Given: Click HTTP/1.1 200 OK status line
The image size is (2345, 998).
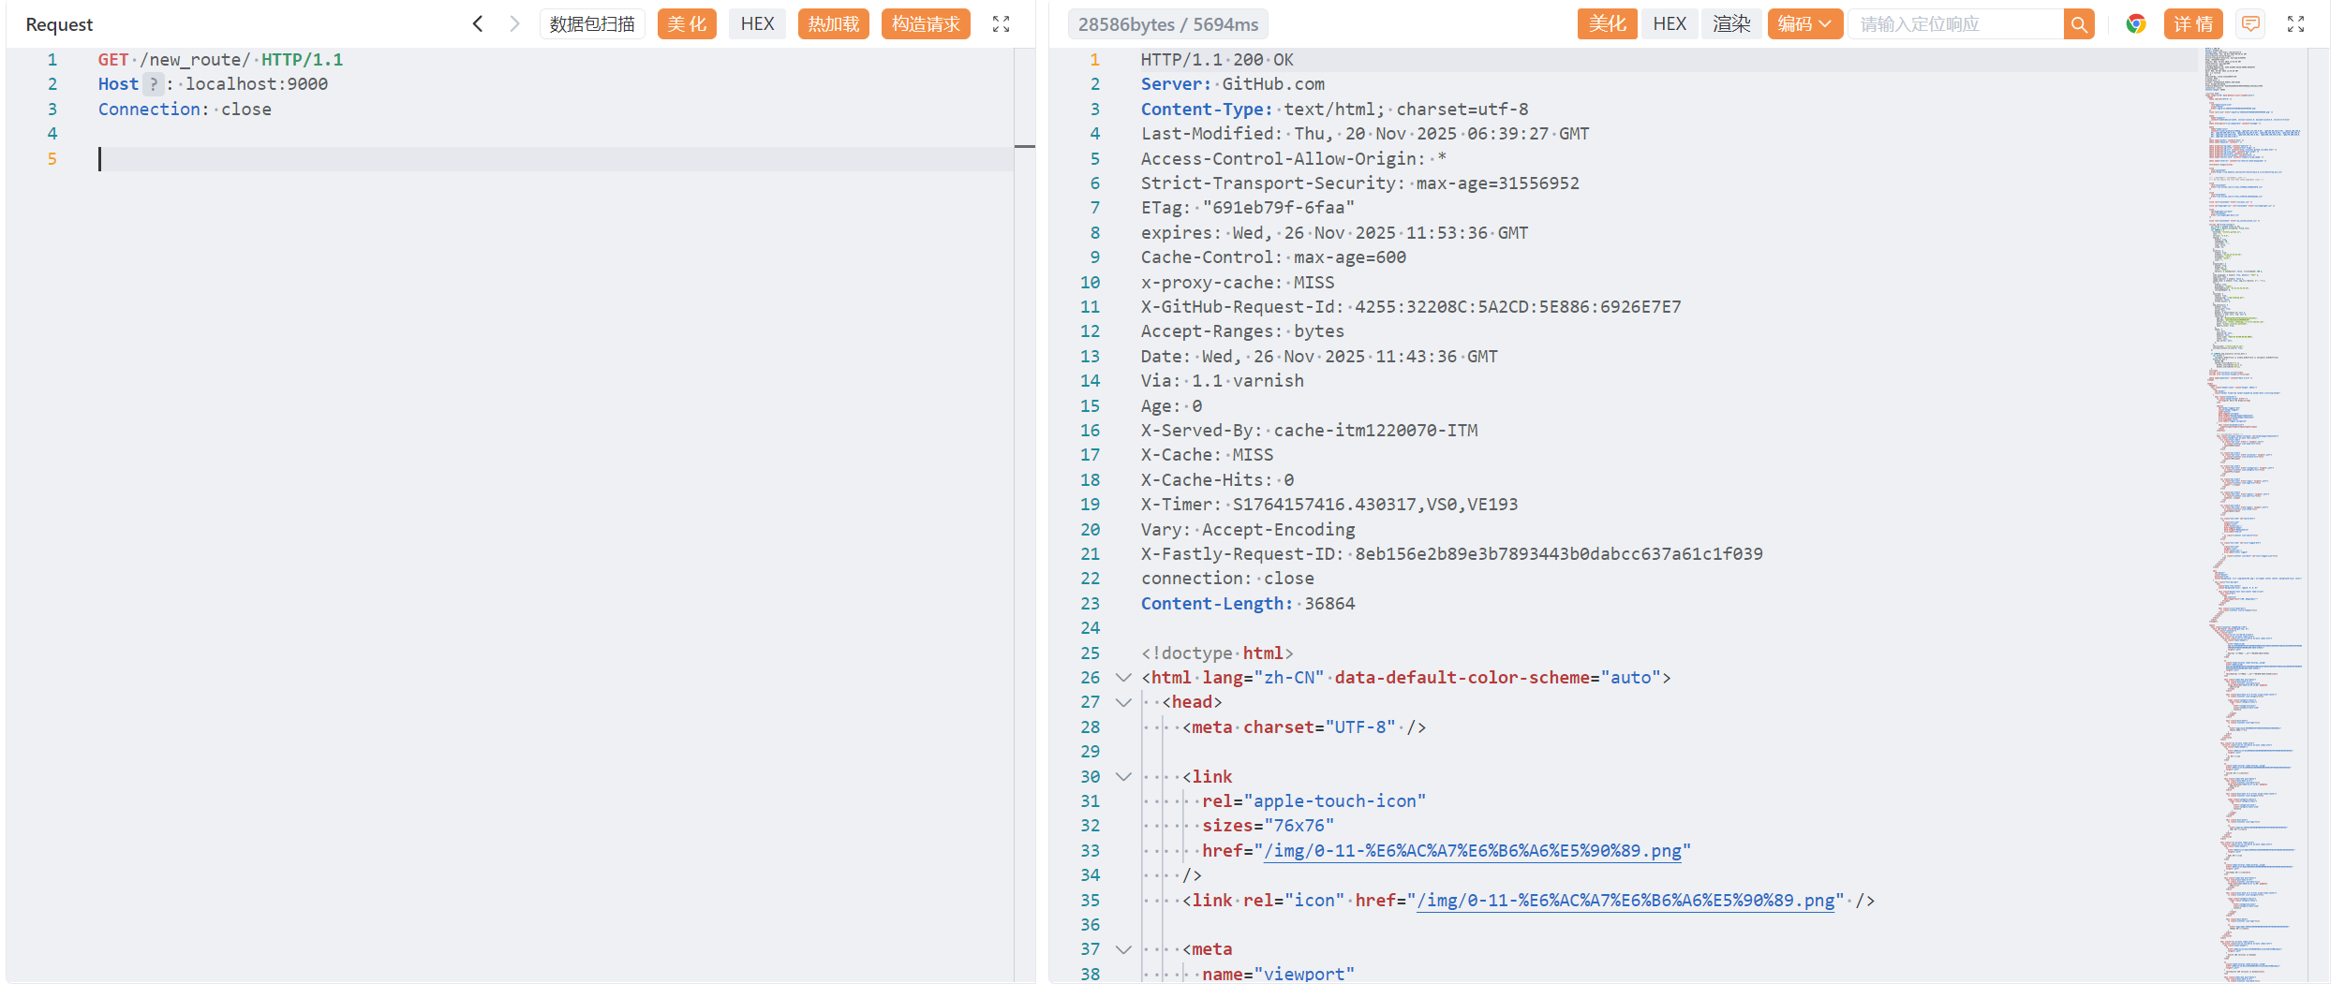Looking at the screenshot, I should [1217, 60].
